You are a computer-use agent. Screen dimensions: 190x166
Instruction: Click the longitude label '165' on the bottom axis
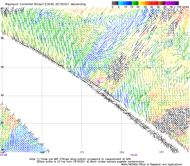click(2, 152)
